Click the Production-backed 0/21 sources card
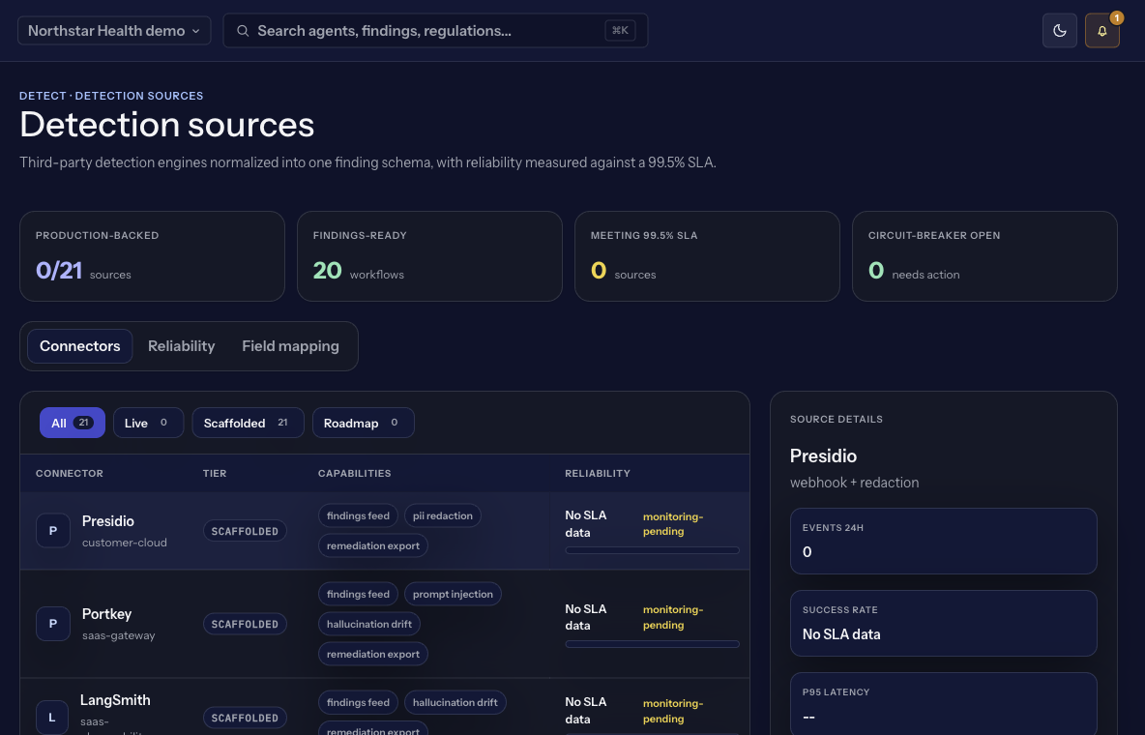This screenshot has width=1145, height=735. click(x=152, y=256)
